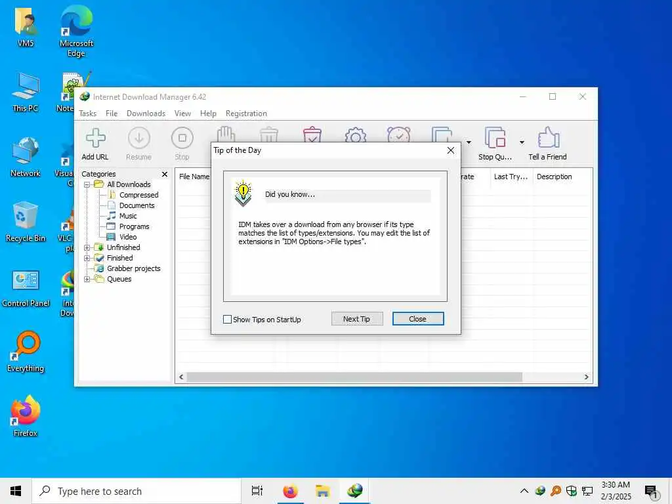Select the Finished category label
Screen dimensions: 672x504
tap(119, 258)
